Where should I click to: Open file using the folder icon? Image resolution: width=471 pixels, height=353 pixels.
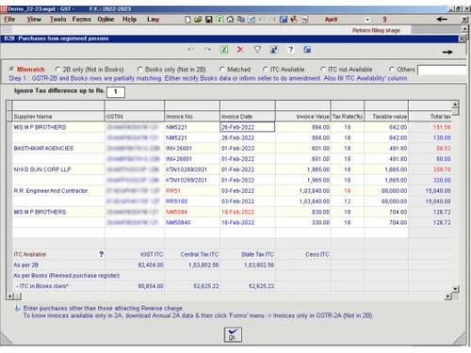(198, 20)
